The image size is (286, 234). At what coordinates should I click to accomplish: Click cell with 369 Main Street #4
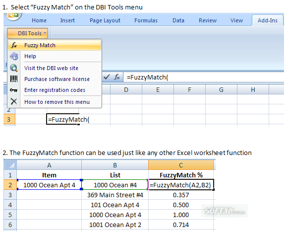(x=115, y=195)
